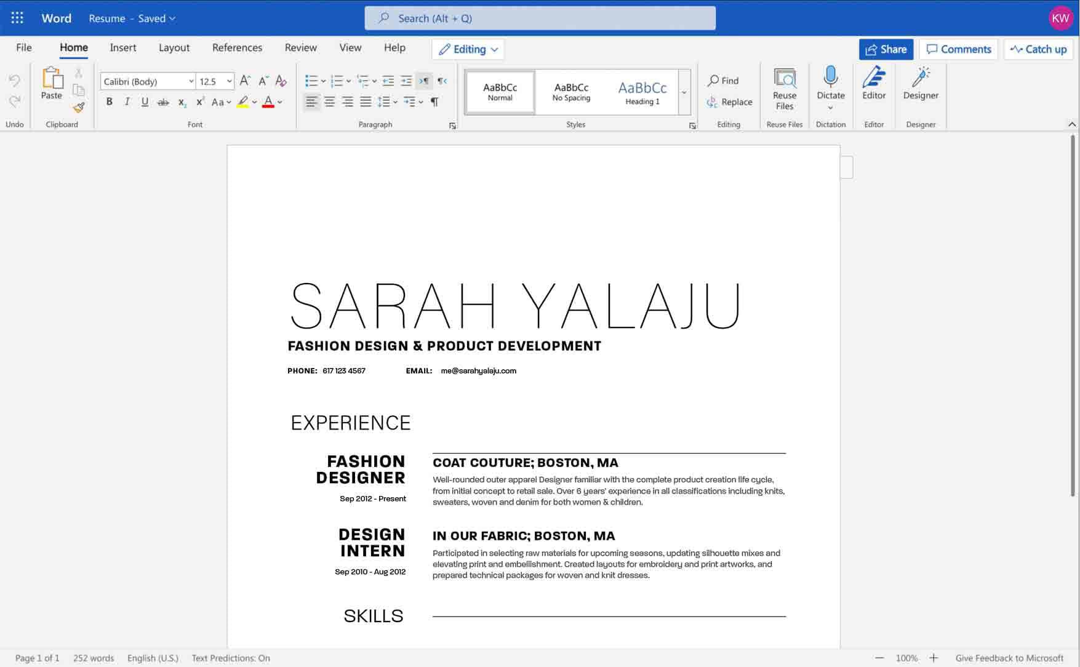Open the Comments pane
Viewport: 1080px width, 667px height.
click(x=958, y=49)
